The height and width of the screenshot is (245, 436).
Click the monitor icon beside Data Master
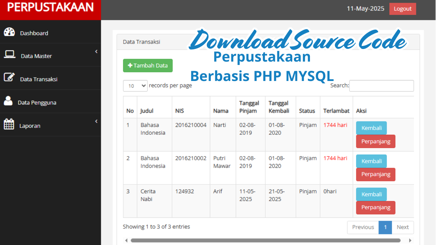9,54
